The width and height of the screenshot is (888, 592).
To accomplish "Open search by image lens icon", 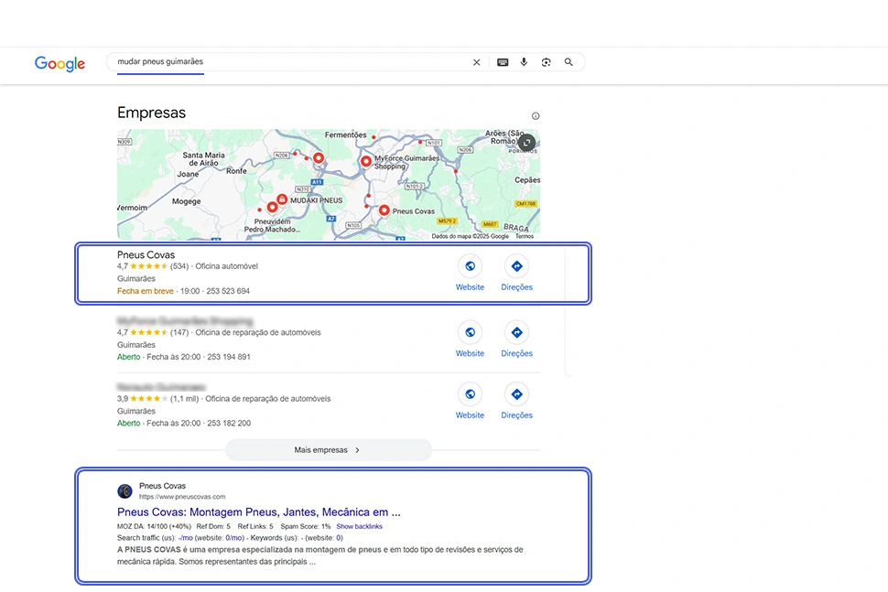I will point(546,62).
